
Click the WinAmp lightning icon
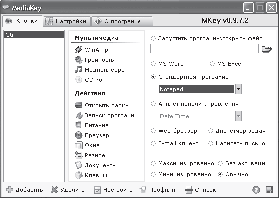pos(78,50)
